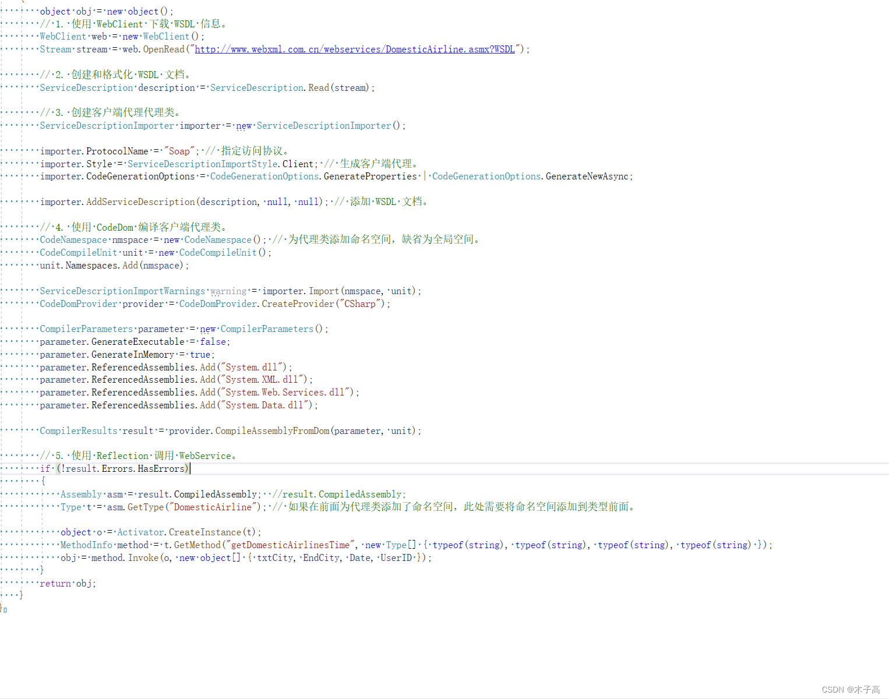Image resolution: width=889 pixels, height=699 pixels.
Task: Select "DomesticAirline" string in GetType call
Action: [213, 507]
